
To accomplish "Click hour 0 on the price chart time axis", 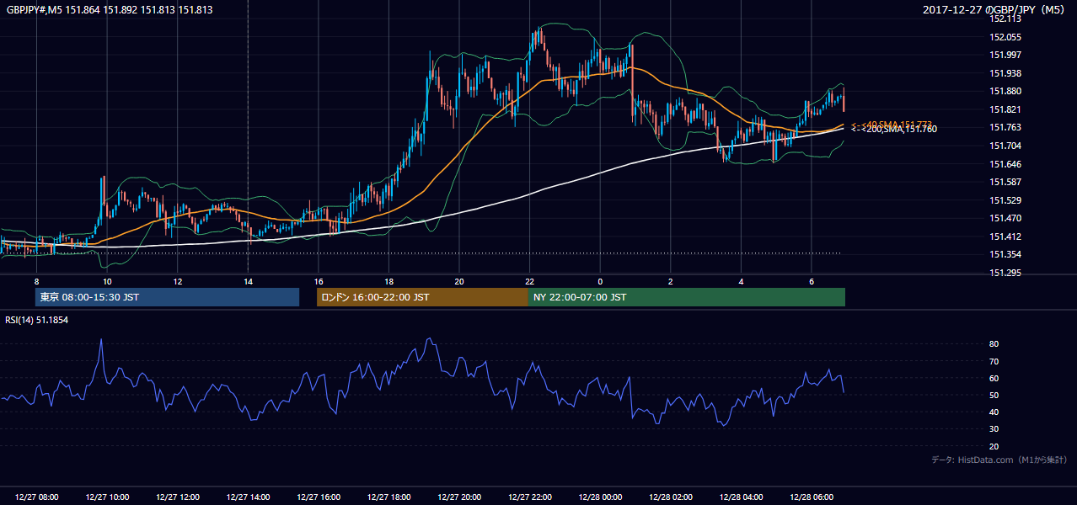I will click(600, 281).
